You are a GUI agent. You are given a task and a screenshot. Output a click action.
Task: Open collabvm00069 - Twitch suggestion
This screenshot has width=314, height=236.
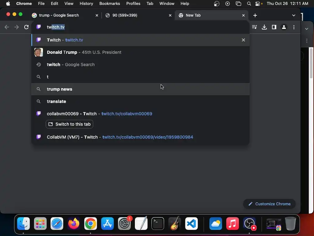pyautogui.click(x=140, y=114)
